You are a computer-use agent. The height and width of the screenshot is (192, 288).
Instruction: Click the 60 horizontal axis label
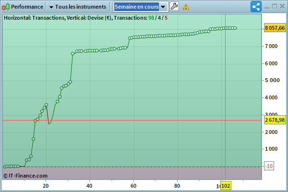[x=133, y=186]
